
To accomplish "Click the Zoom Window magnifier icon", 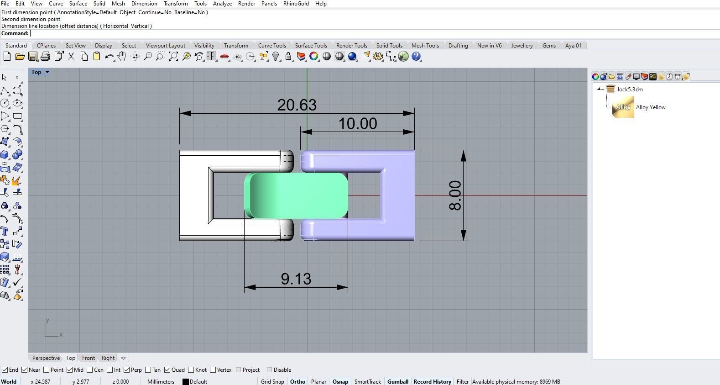I will point(161,56).
